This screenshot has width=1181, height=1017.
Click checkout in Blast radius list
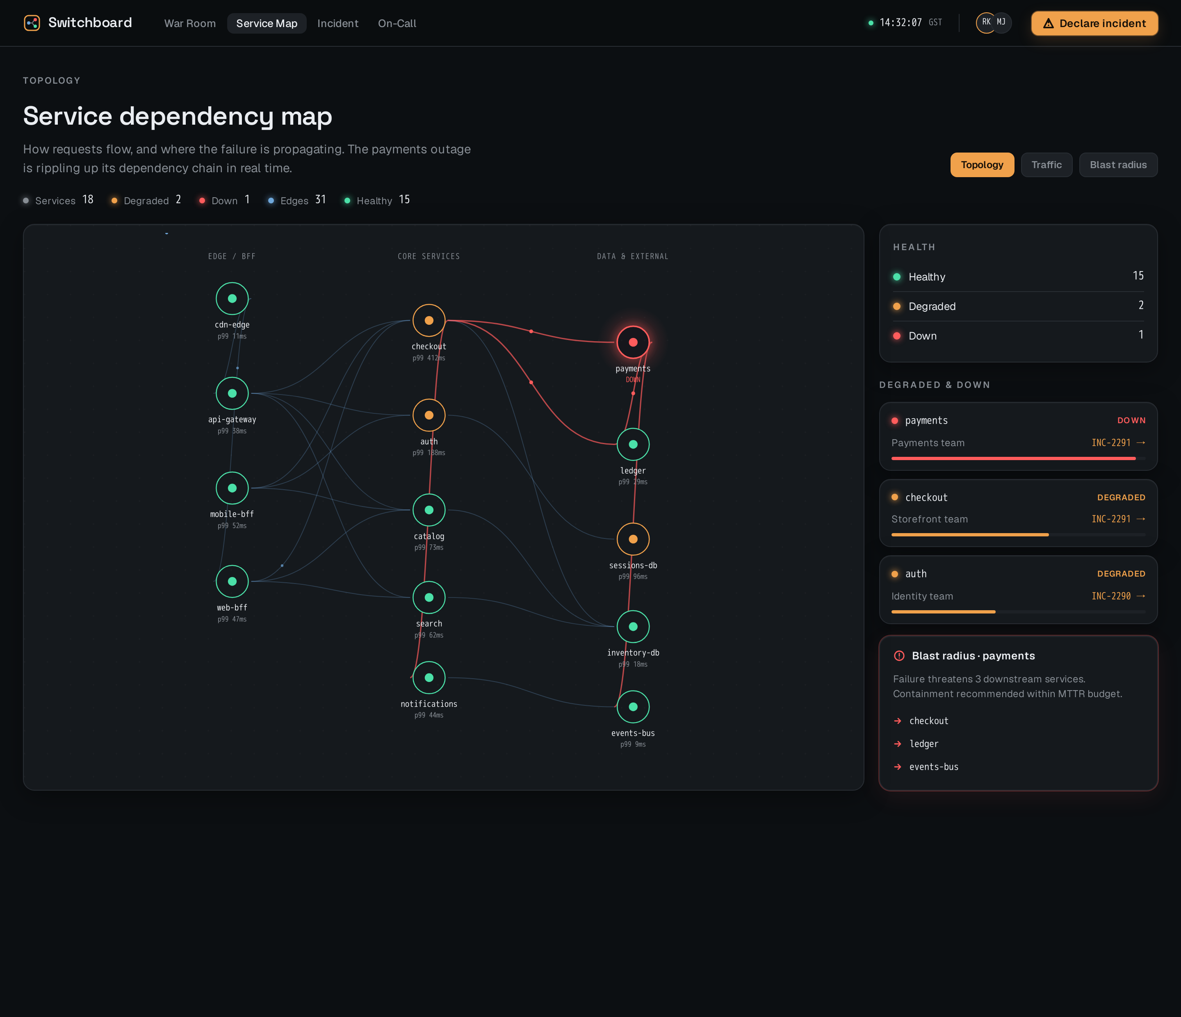928,721
